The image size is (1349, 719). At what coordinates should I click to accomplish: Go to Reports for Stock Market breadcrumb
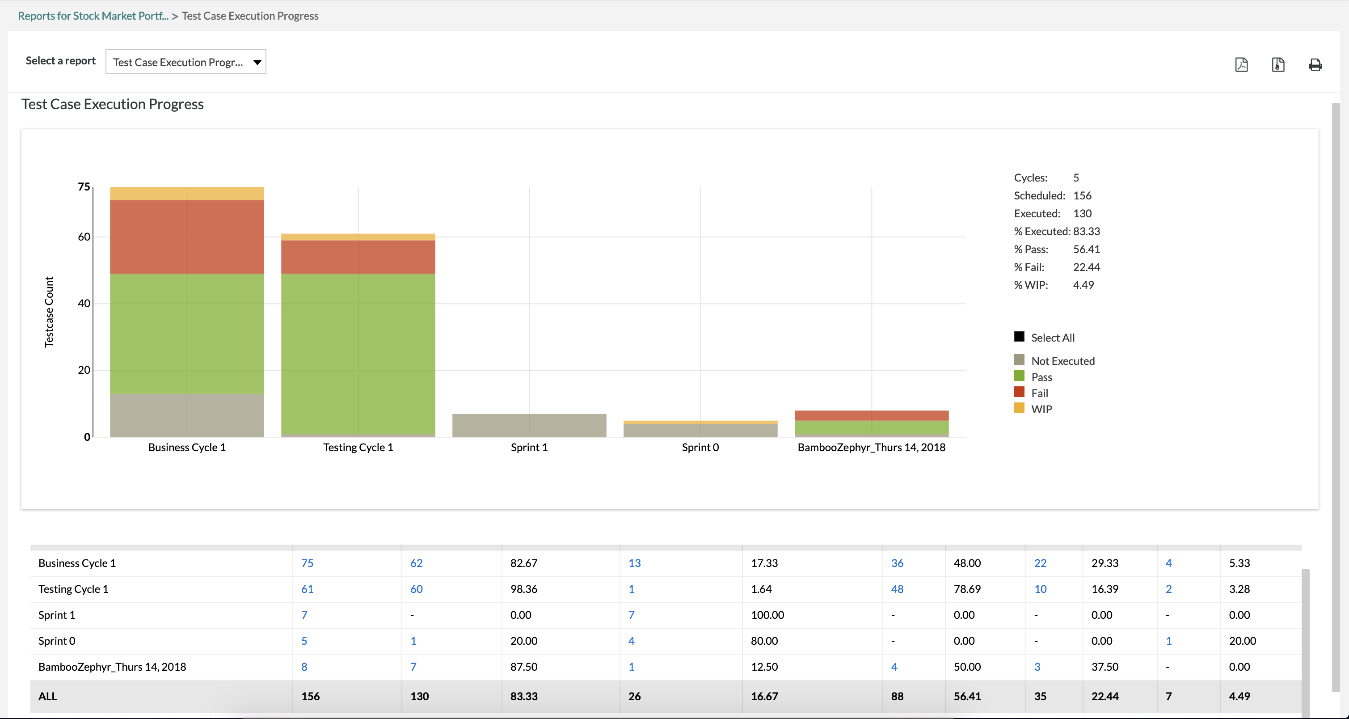coord(93,16)
